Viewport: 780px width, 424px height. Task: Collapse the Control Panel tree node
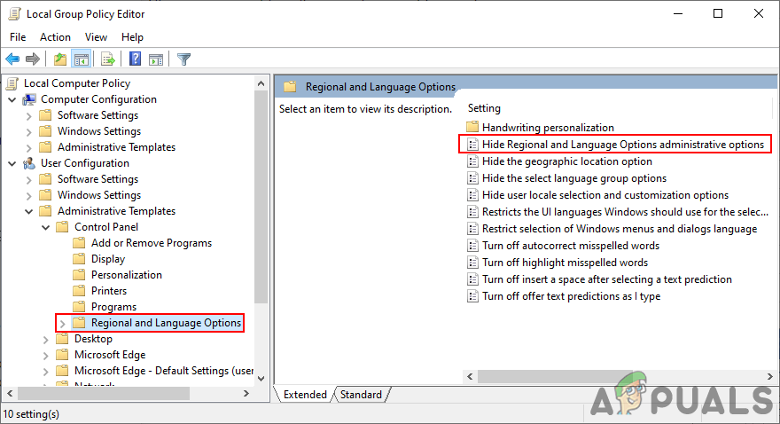tap(46, 227)
